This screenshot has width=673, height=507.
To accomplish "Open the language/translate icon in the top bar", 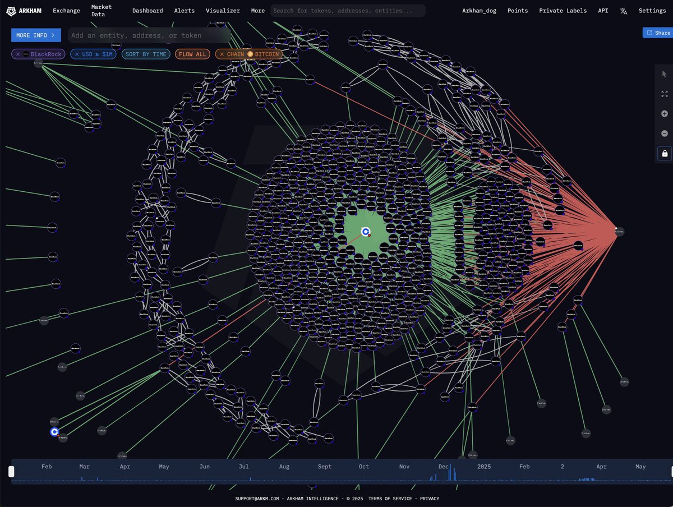I will click(624, 10).
